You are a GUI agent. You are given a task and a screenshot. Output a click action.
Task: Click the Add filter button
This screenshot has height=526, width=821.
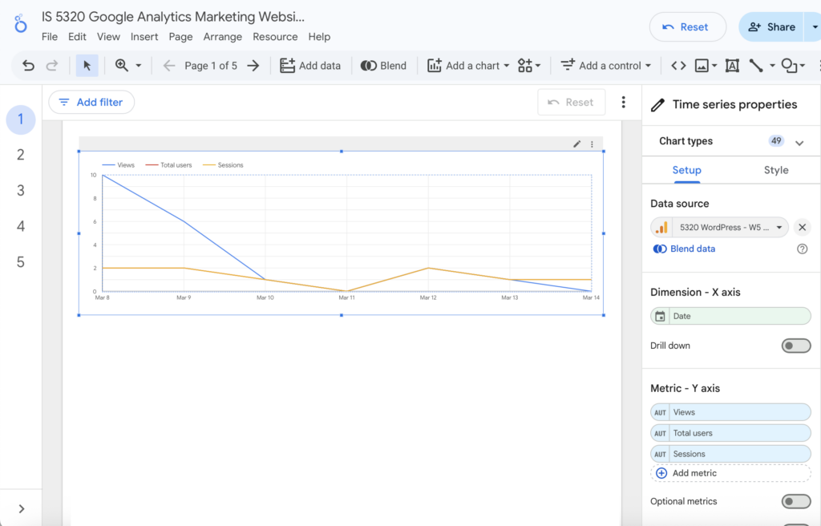click(91, 103)
